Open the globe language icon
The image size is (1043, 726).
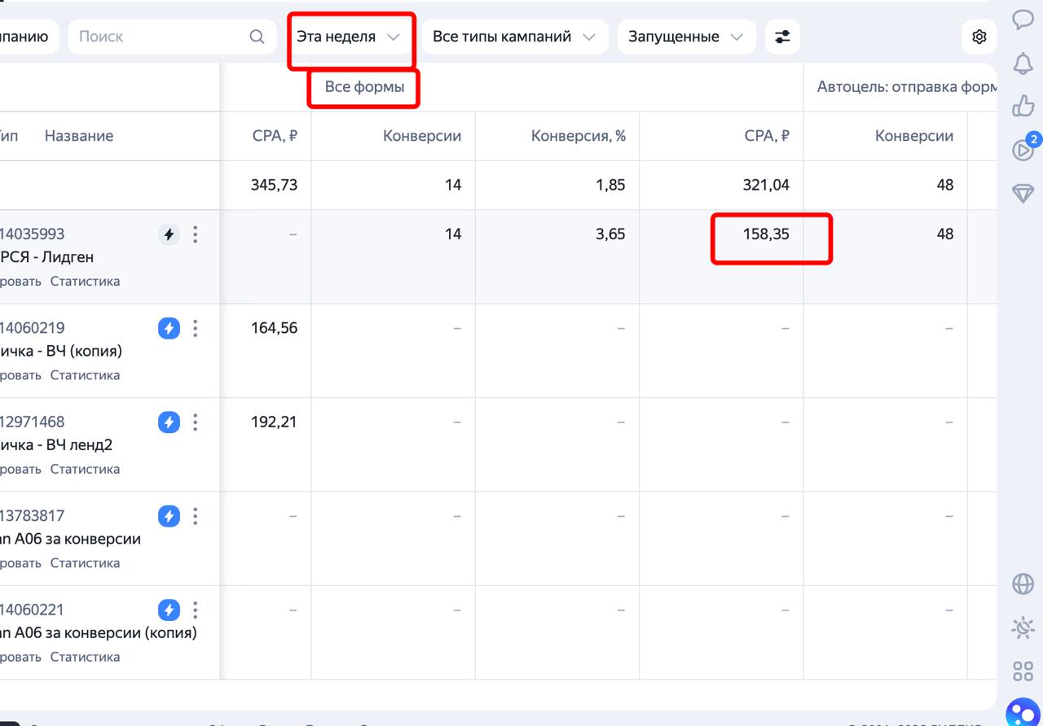click(1023, 584)
